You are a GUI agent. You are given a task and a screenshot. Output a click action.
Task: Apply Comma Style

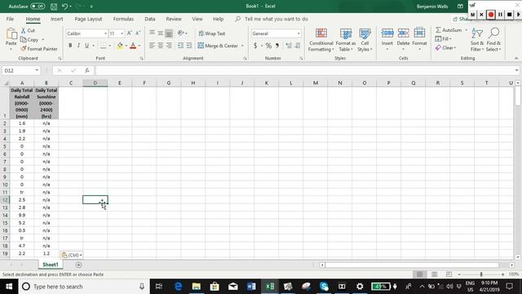(x=277, y=46)
